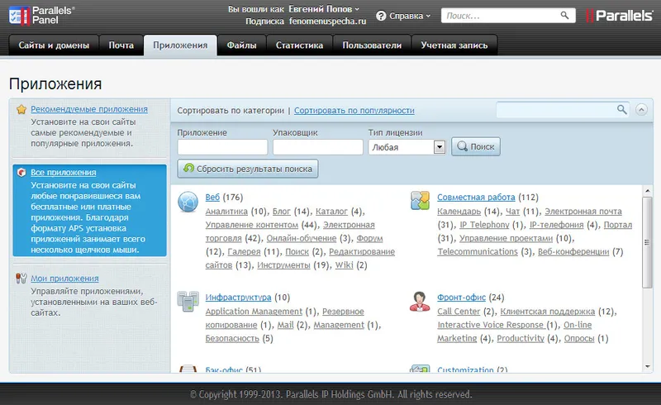Click the magnifier icon in applications search field

tap(622, 110)
